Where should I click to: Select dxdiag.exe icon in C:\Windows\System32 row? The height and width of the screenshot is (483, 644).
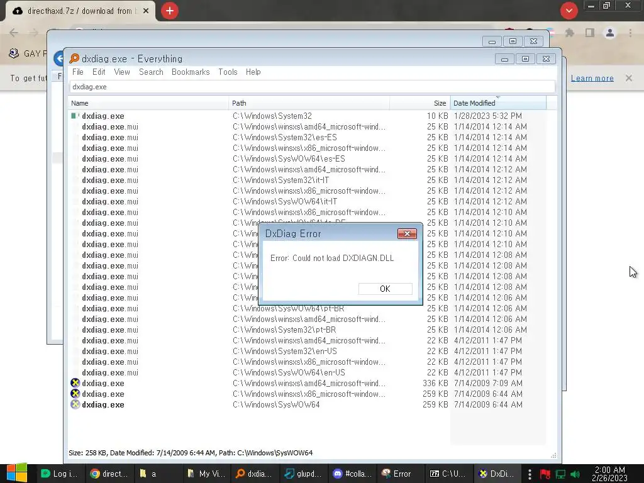coord(75,116)
